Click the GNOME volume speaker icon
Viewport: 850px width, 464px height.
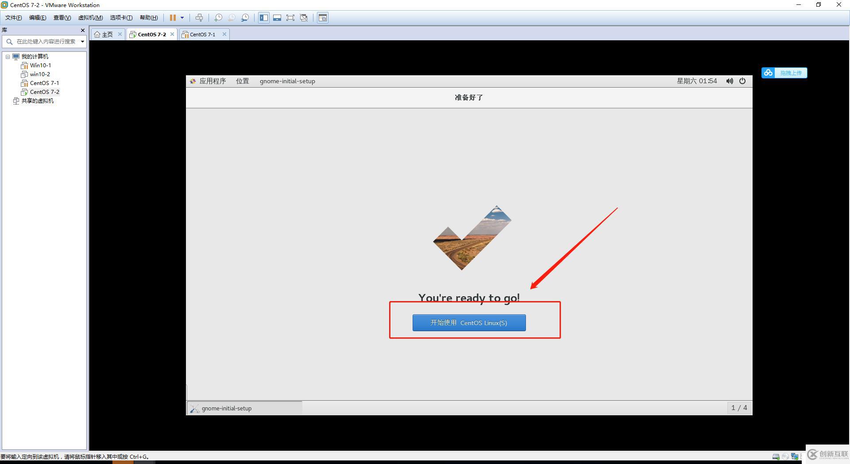730,81
